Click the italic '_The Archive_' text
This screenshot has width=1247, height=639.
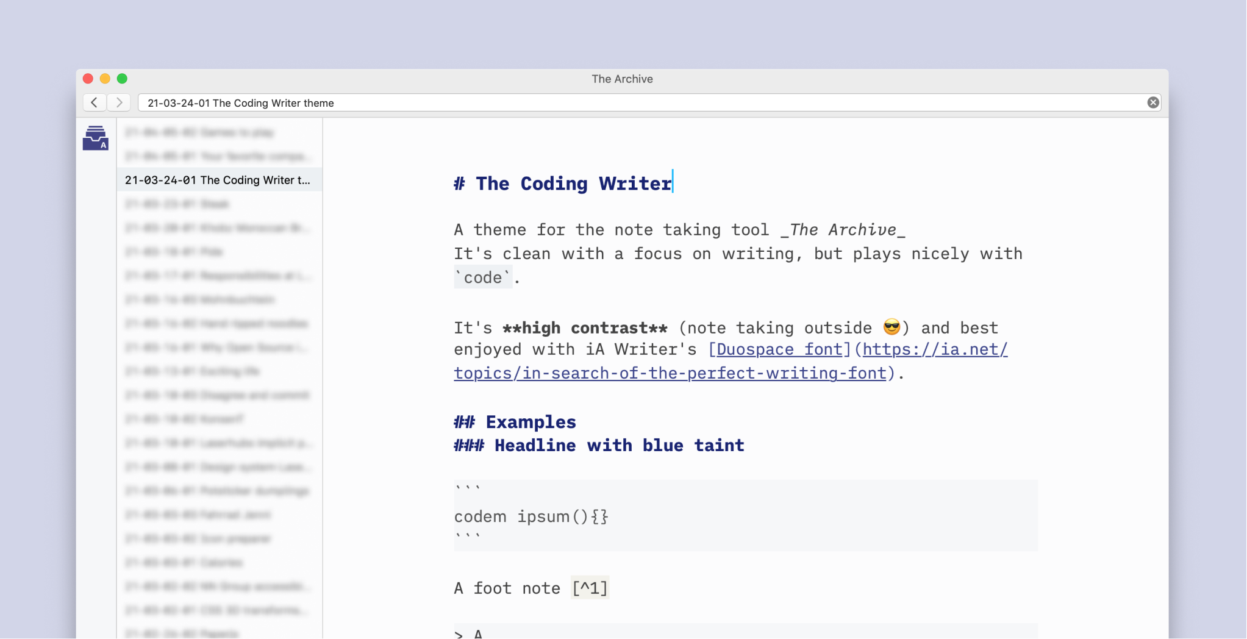[843, 230]
